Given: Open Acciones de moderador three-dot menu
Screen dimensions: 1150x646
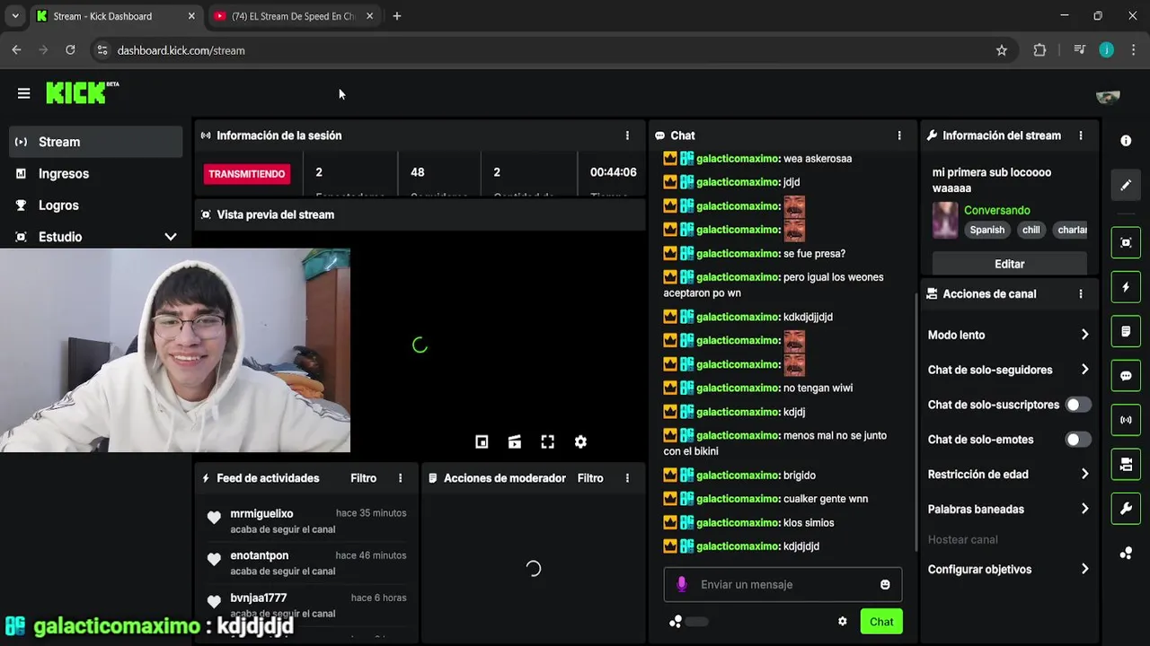Looking at the screenshot, I should coord(627,478).
